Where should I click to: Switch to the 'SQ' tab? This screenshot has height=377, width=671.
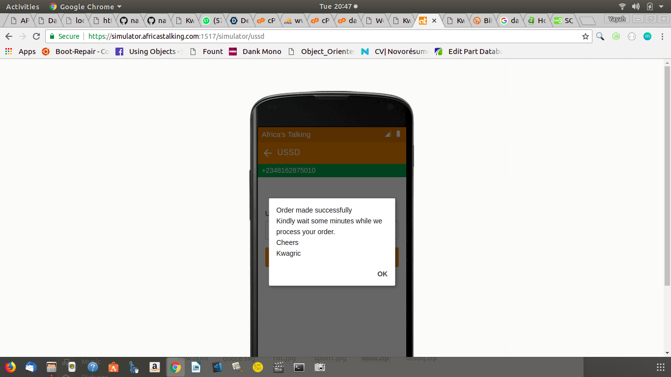pyautogui.click(x=563, y=21)
